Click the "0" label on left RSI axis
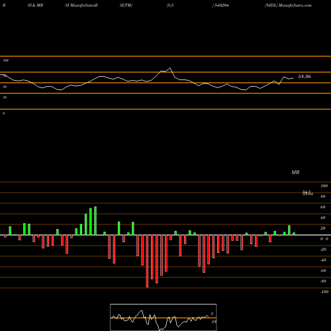331x331 pixels. coord(4,113)
